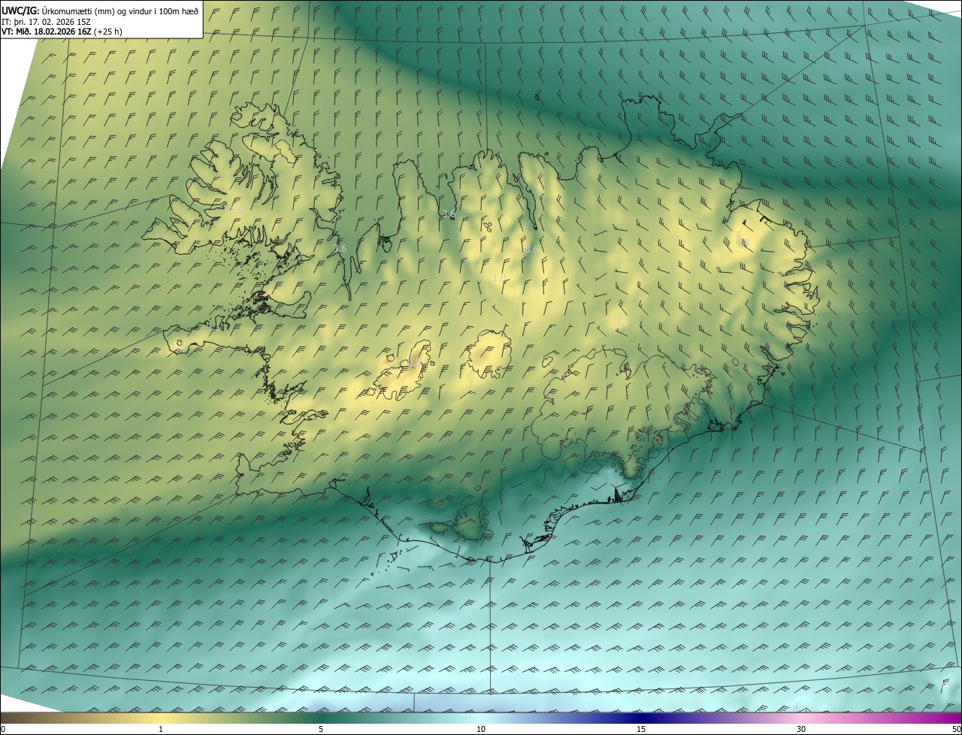Click the '1' tick label on the color scale
This screenshot has width=962, height=735.
point(161,729)
